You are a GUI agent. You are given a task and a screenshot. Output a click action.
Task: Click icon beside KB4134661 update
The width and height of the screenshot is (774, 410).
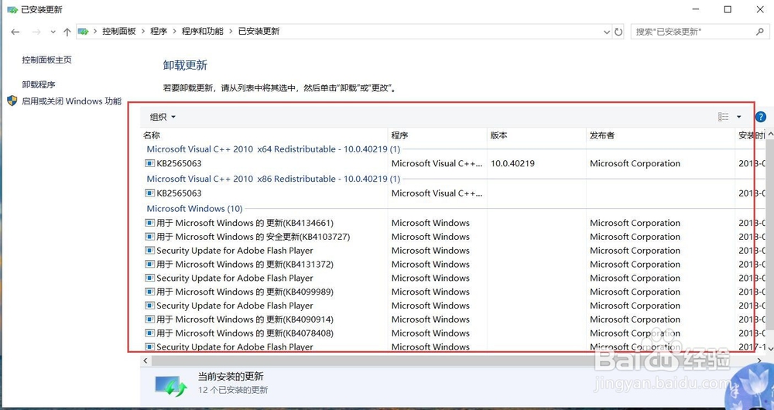point(149,223)
